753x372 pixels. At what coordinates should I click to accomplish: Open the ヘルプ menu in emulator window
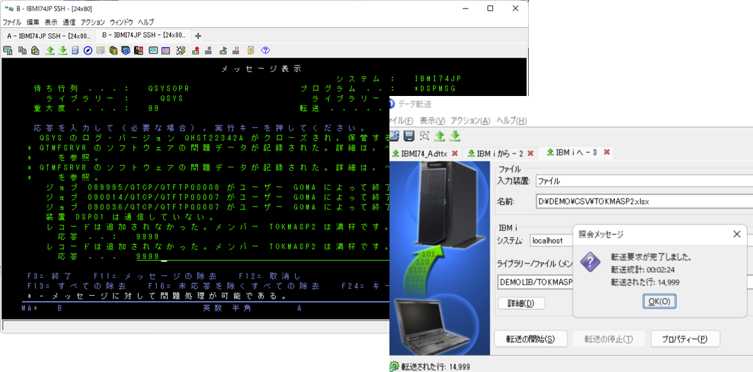point(146,22)
